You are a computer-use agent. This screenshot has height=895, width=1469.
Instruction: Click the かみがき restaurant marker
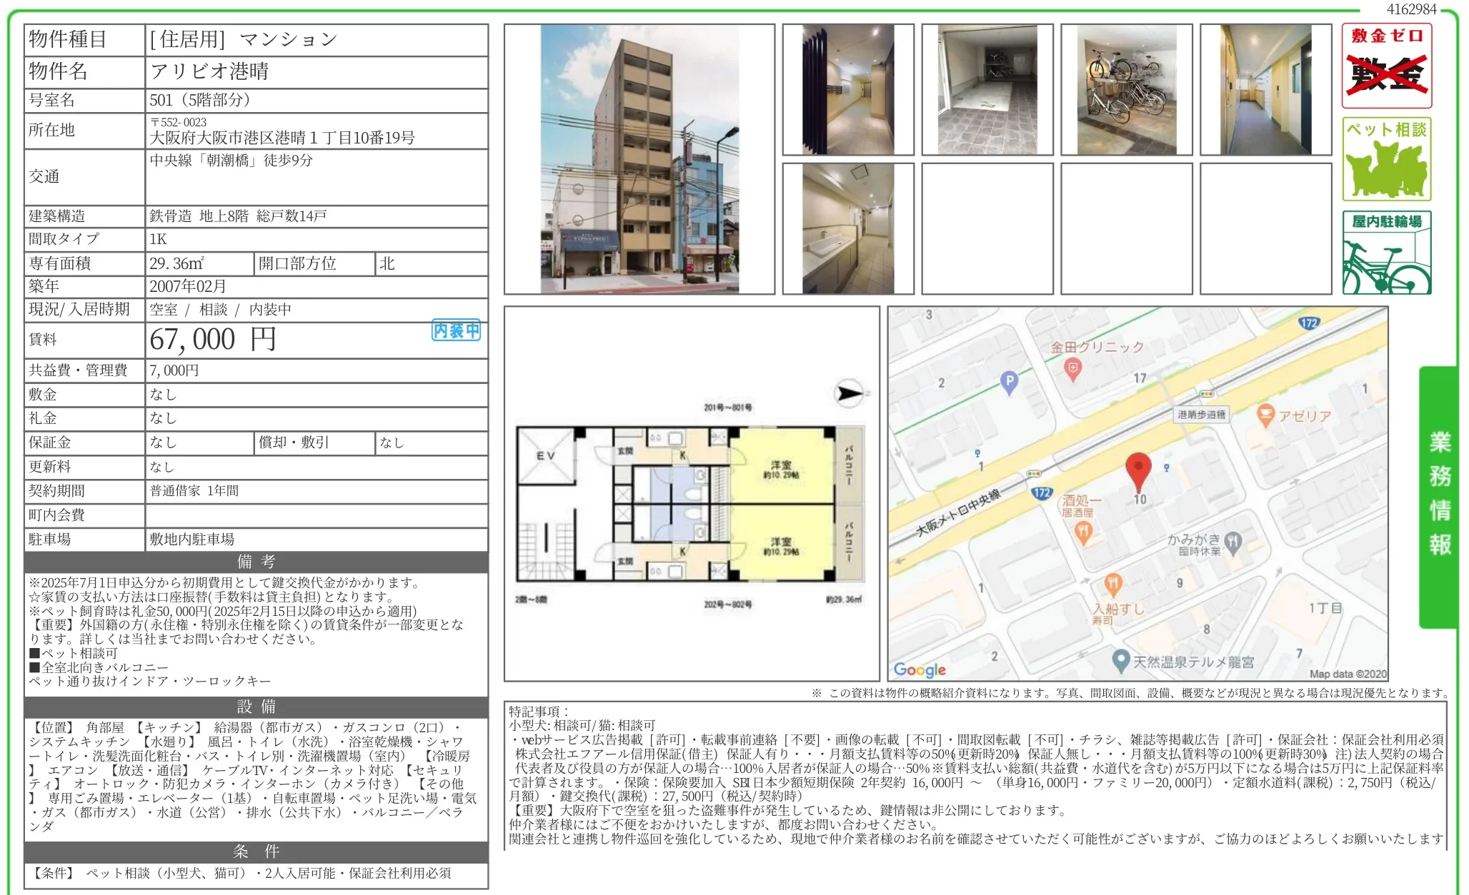(1233, 542)
